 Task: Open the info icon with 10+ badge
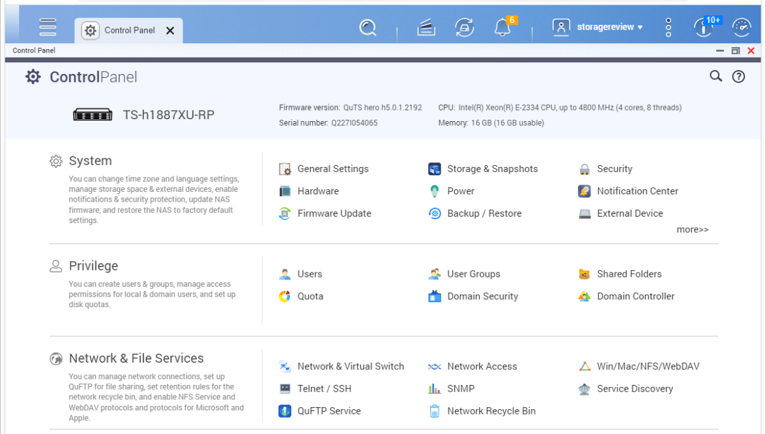[703, 27]
